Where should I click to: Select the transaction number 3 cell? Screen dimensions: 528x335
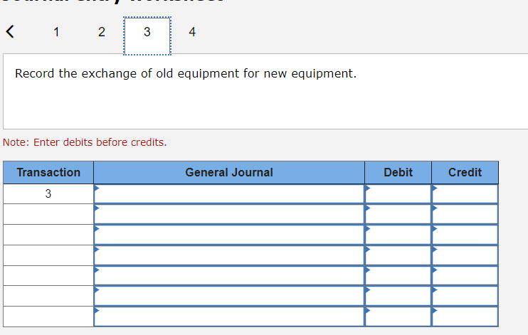click(x=48, y=194)
